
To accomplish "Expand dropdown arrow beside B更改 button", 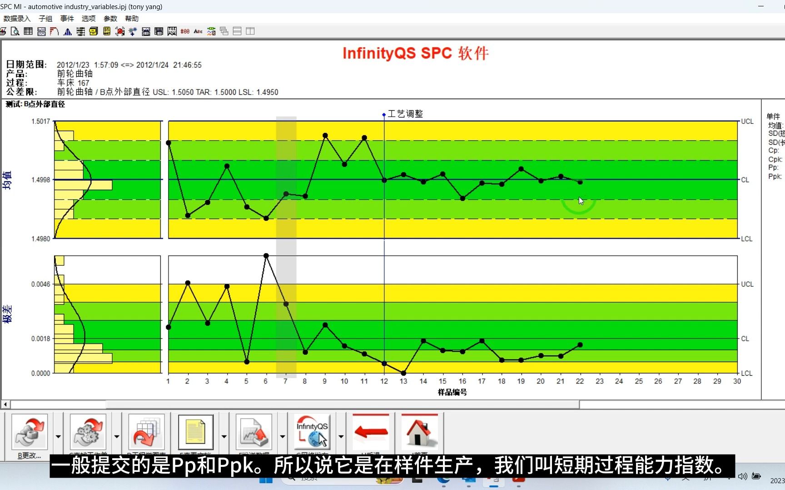I will 58,436.
